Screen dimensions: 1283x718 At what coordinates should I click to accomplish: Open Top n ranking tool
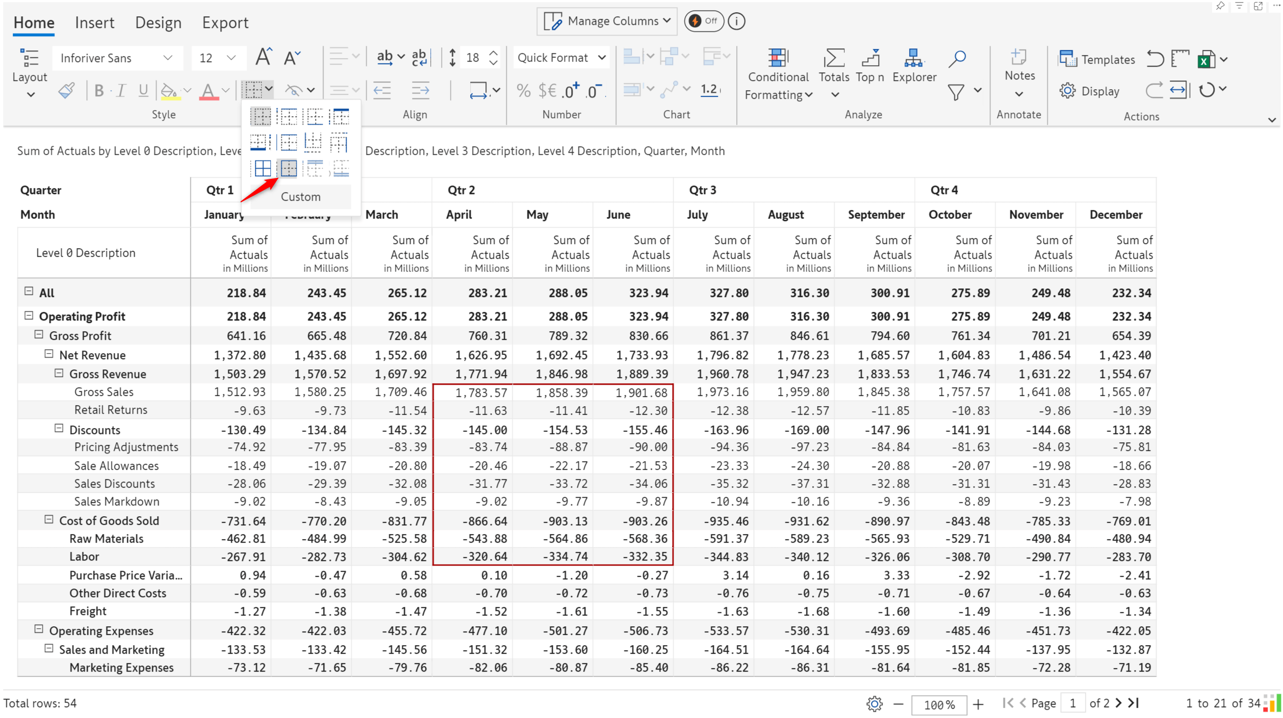[x=870, y=66]
